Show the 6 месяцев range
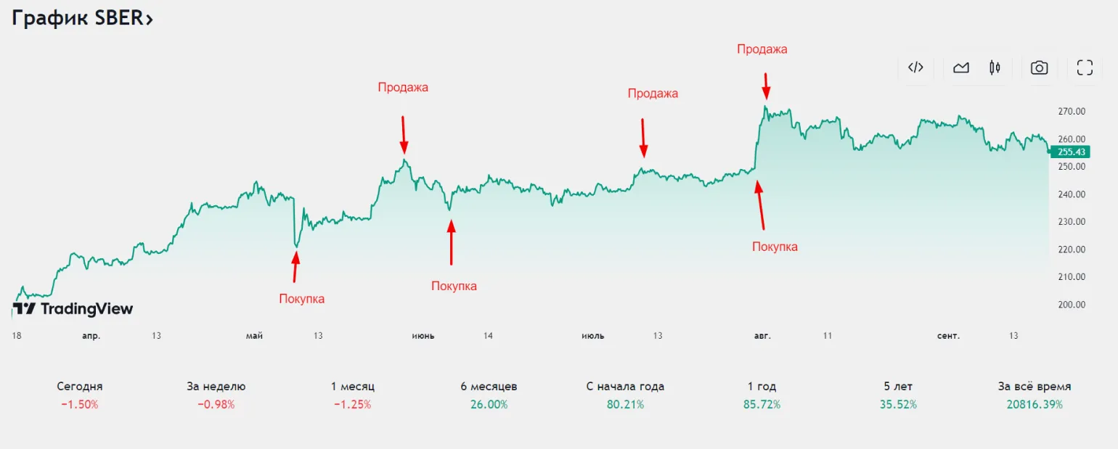 coord(489,395)
